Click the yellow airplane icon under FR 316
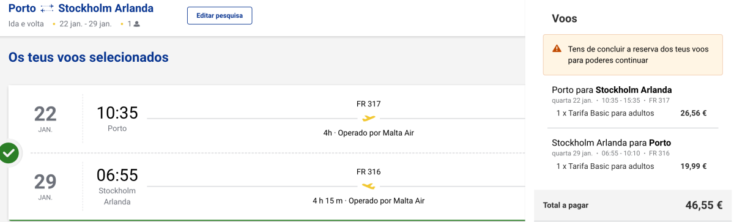This screenshot has height=222, width=734. pos(368,186)
